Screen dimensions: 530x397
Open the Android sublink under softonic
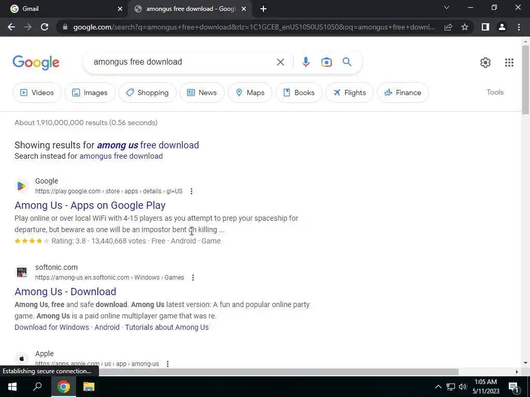[107, 327]
